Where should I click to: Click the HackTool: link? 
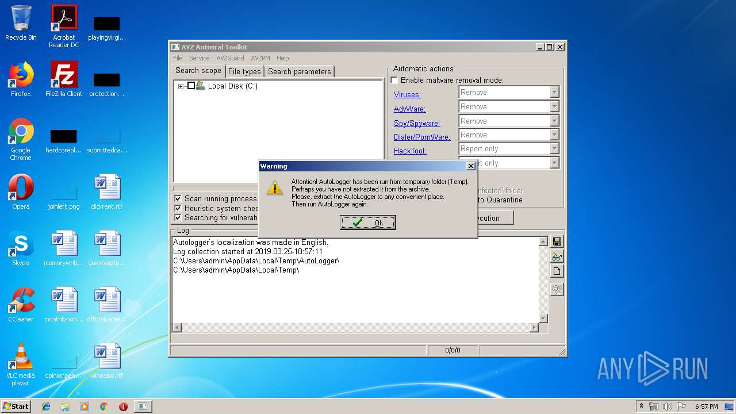tap(410, 151)
